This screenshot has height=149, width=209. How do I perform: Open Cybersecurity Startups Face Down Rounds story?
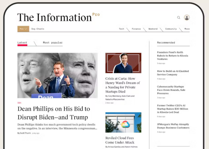point(171,90)
